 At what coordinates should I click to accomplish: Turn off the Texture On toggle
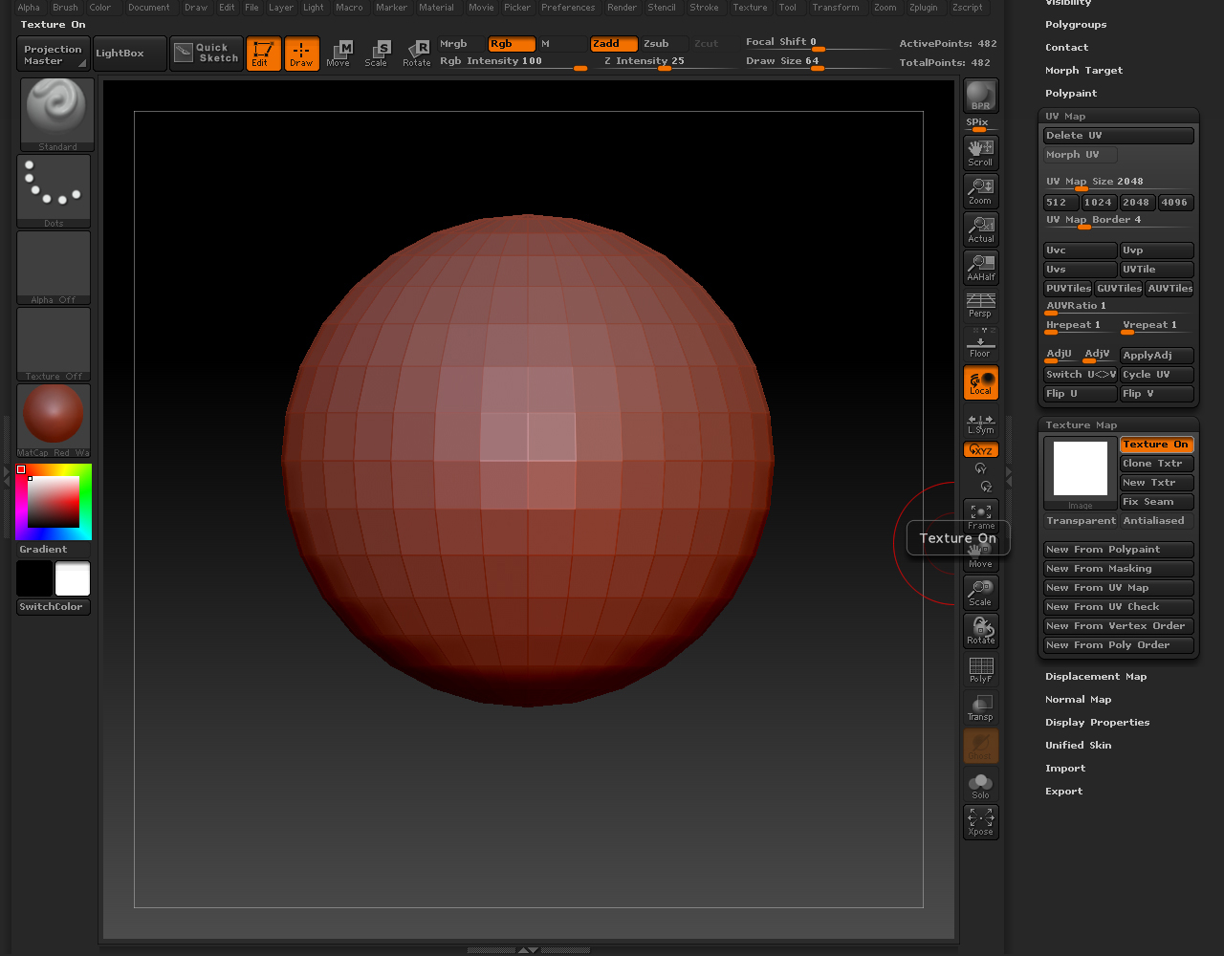tap(1156, 445)
